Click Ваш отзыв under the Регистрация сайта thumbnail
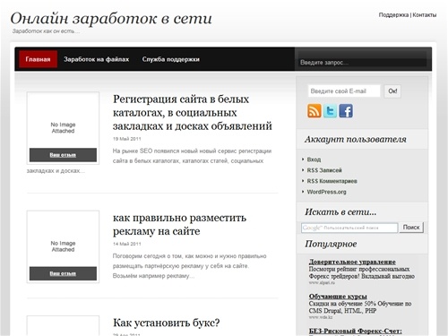The height and width of the screenshot is (336, 448). pyautogui.click(x=63, y=155)
